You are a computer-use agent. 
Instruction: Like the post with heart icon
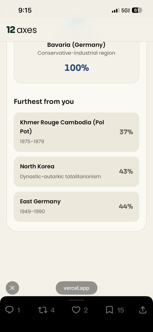(76, 310)
